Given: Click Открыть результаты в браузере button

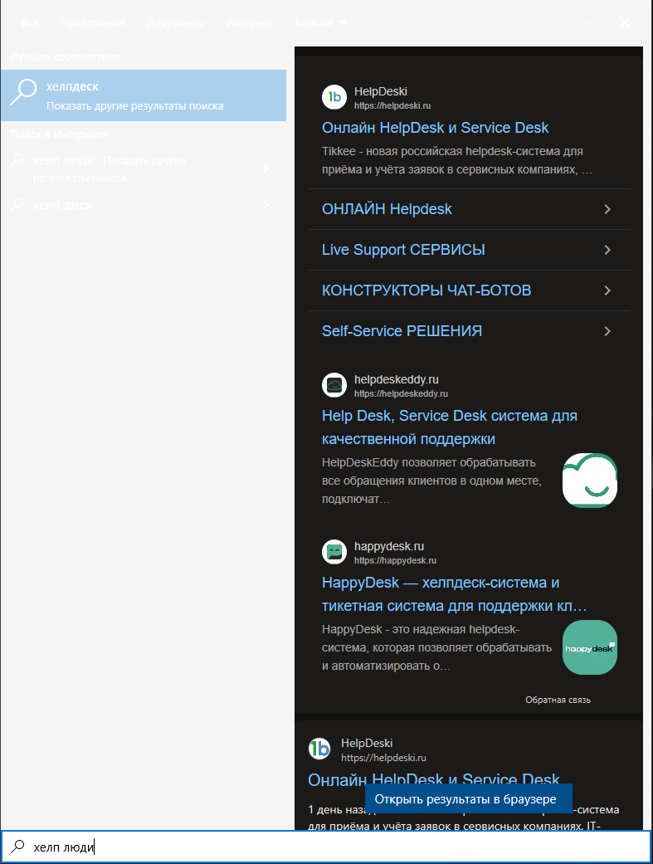Looking at the screenshot, I should (469, 799).
